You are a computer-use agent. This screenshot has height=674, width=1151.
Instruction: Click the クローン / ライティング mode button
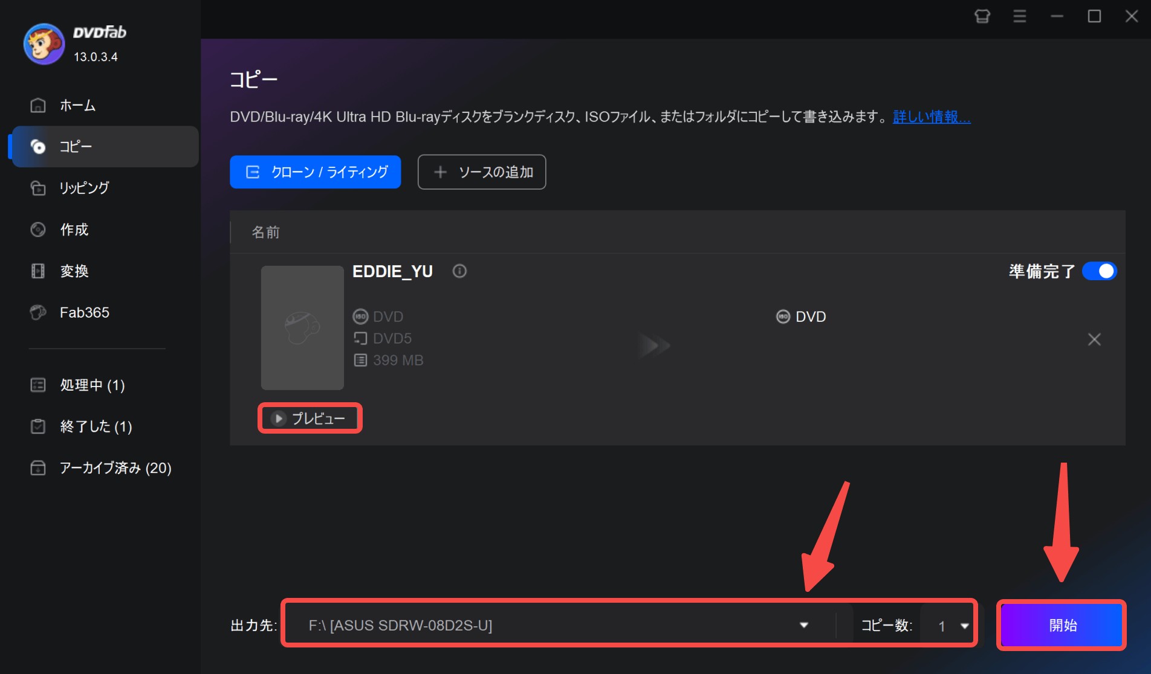315,172
